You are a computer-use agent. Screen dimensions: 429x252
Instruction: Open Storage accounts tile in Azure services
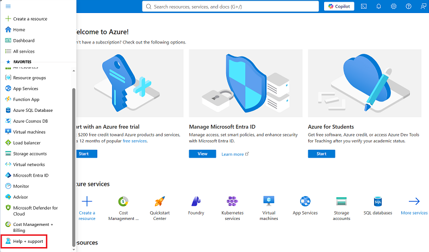point(341,208)
